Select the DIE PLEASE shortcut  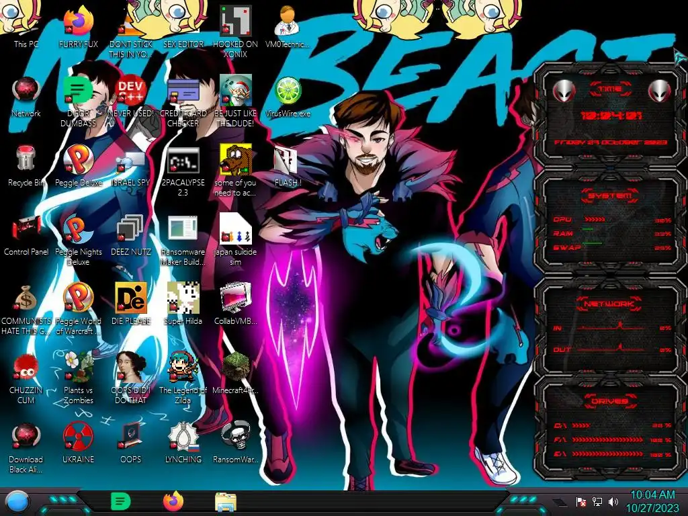(131, 304)
